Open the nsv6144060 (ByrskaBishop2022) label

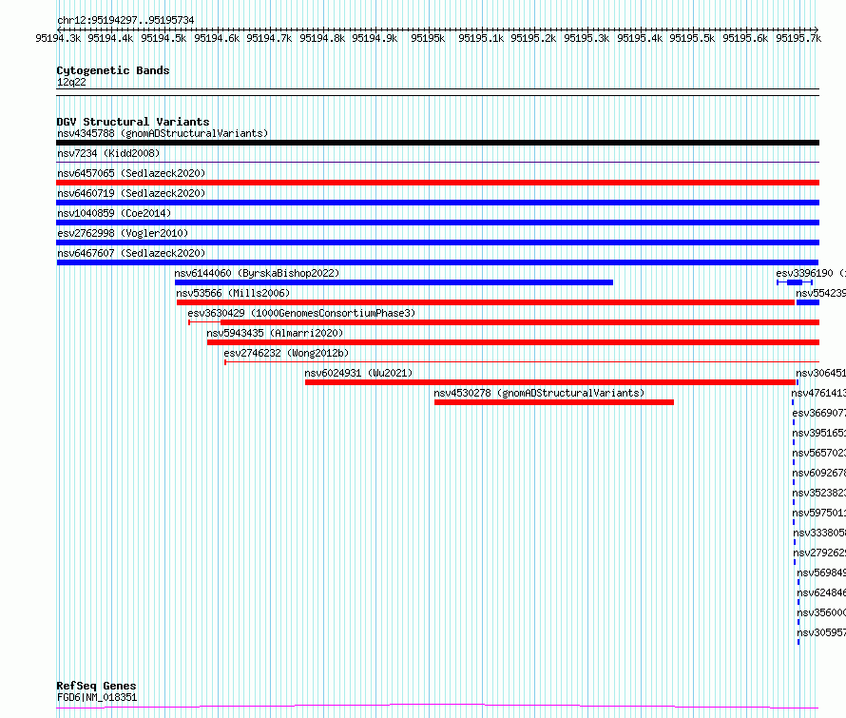257,273
